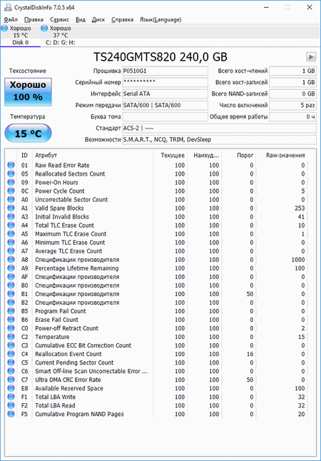Viewport: 321px width, 461px height.
Task: Click status orb for Program Fail Count
Action: click(x=11, y=311)
